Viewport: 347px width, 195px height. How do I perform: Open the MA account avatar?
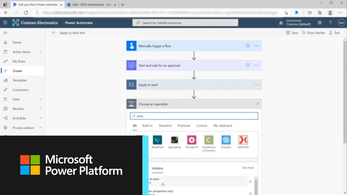click(x=341, y=23)
